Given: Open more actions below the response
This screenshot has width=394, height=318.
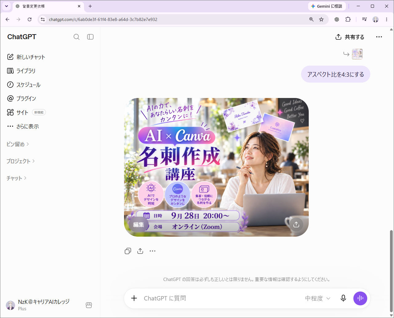Looking at the screenshot, I should pyautogui.click(x=153, y=251).
